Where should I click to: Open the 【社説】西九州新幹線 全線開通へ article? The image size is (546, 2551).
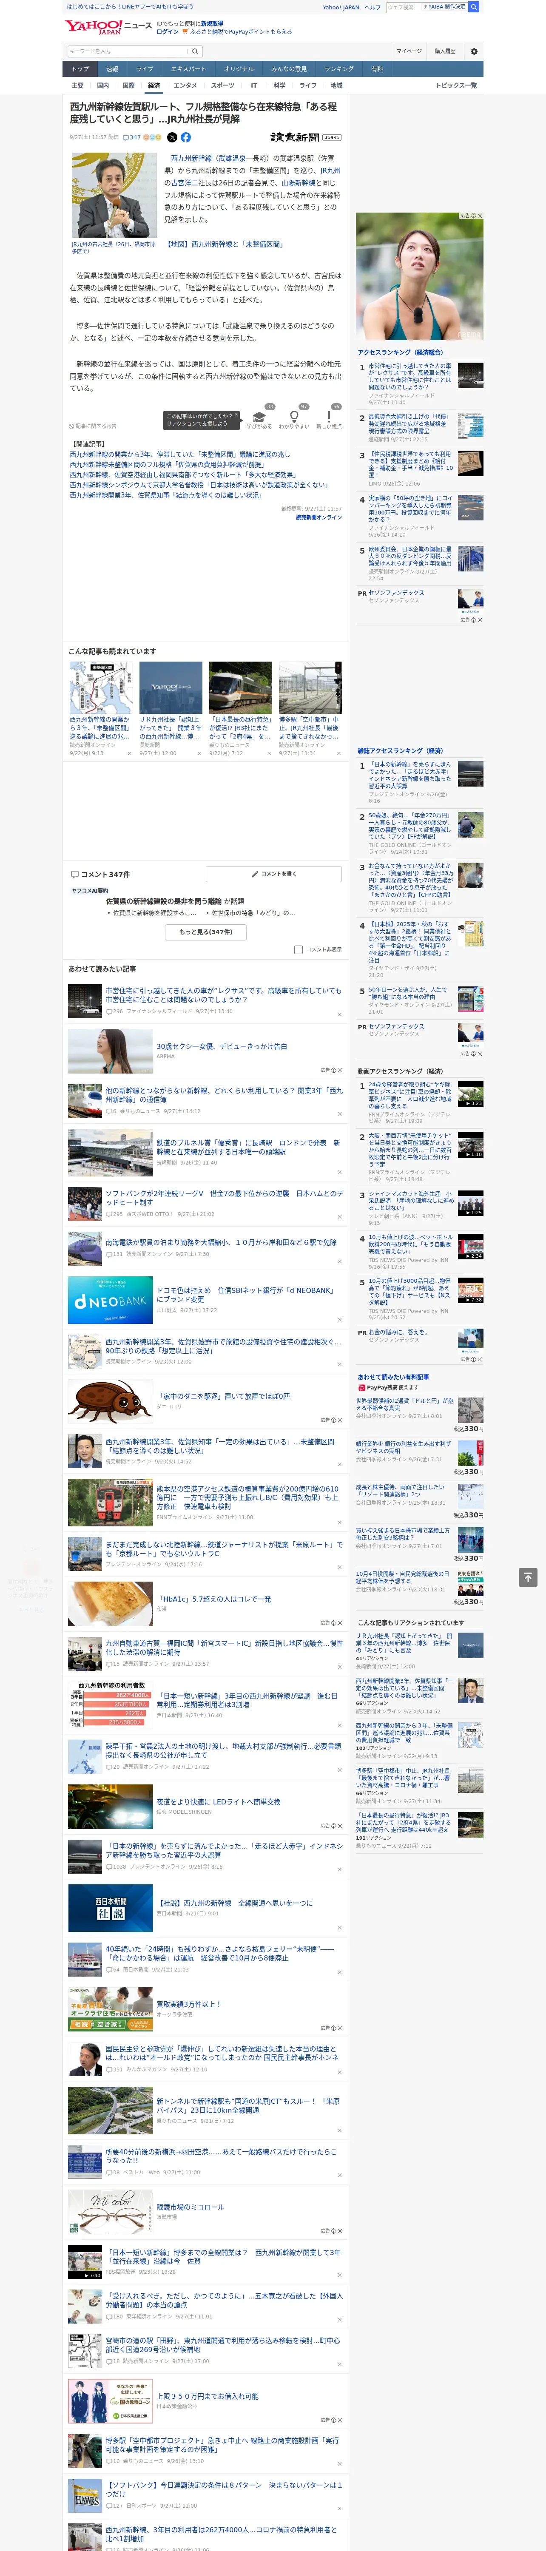click(234, 1902)
